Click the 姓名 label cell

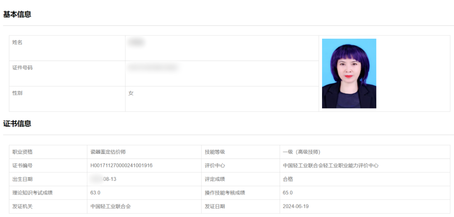[67, 48]
